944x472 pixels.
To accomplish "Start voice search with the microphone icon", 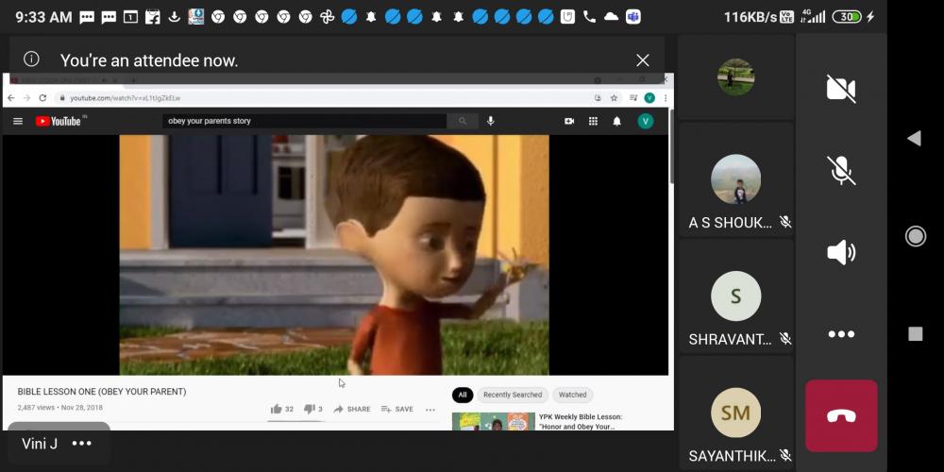I will (491, 121).
